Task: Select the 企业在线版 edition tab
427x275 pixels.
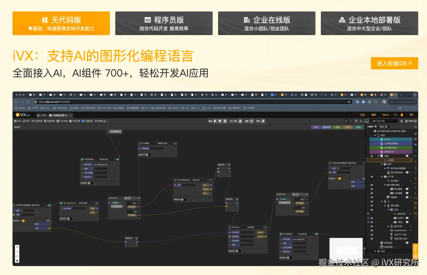Action: tap(267, 23)
